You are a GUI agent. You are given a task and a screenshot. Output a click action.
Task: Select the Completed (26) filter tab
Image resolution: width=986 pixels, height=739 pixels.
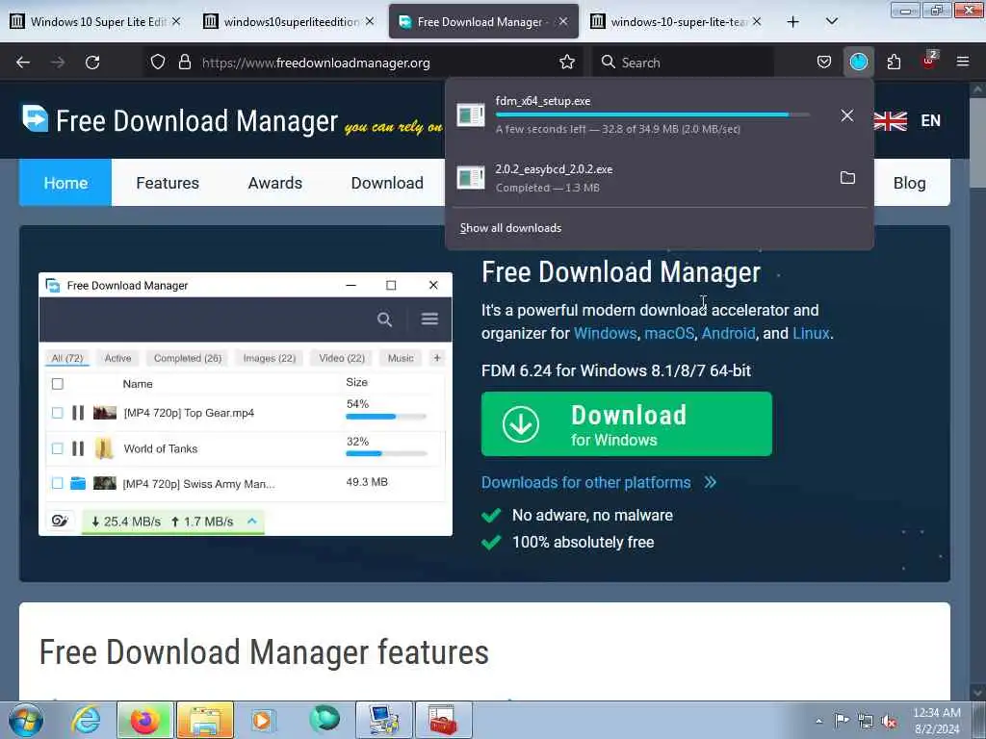coord(188,358)
